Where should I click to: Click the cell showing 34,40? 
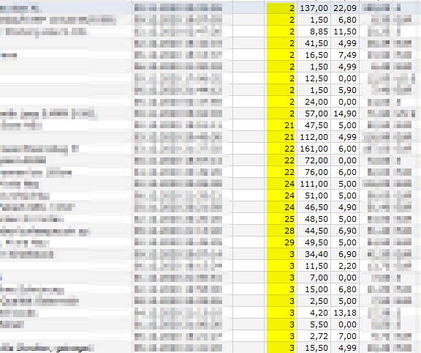(x=314, y=254)
